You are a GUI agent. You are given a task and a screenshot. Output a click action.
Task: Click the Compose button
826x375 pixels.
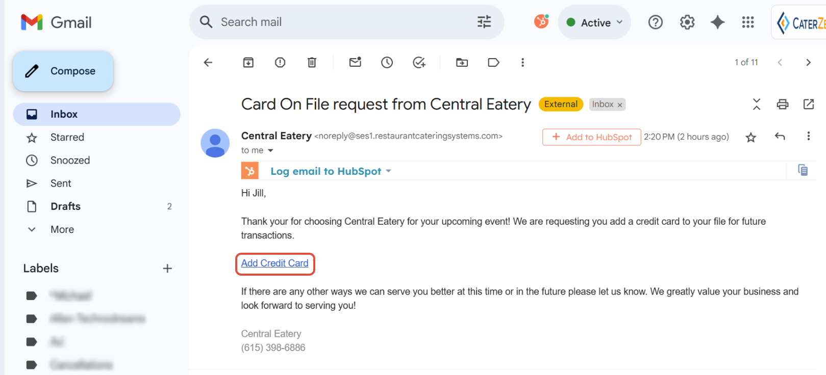click(x=63, y=71)
